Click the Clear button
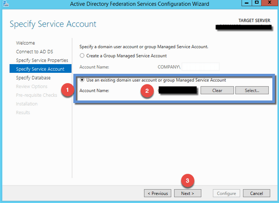 click(x=217, y=90)
